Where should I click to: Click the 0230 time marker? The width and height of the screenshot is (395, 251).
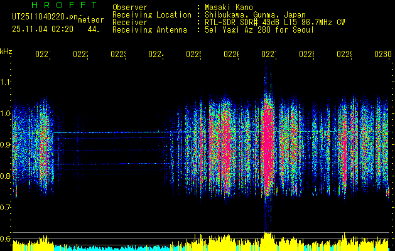point(382,55)
